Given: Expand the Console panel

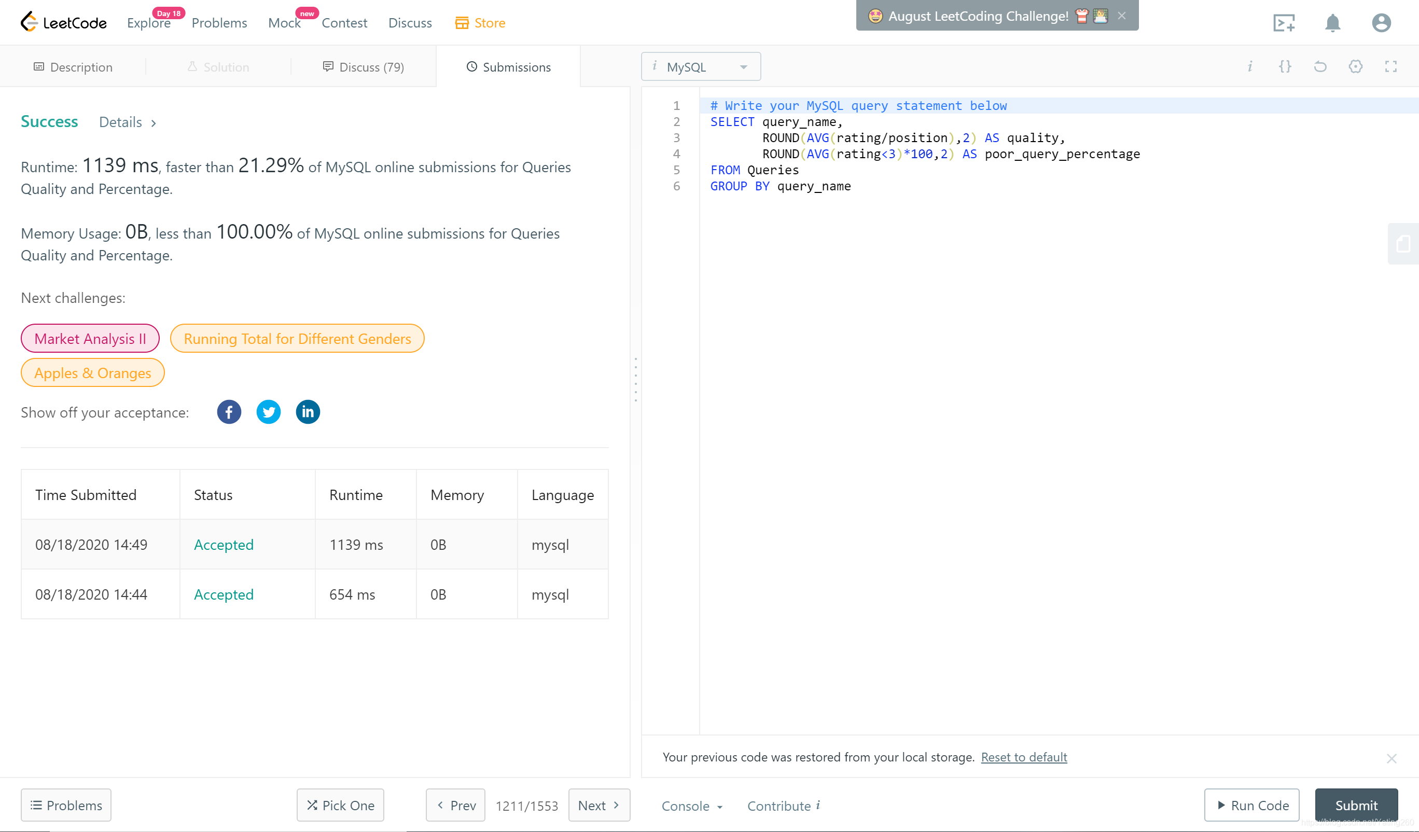Looking at the screenshot, I should point(691,806).
